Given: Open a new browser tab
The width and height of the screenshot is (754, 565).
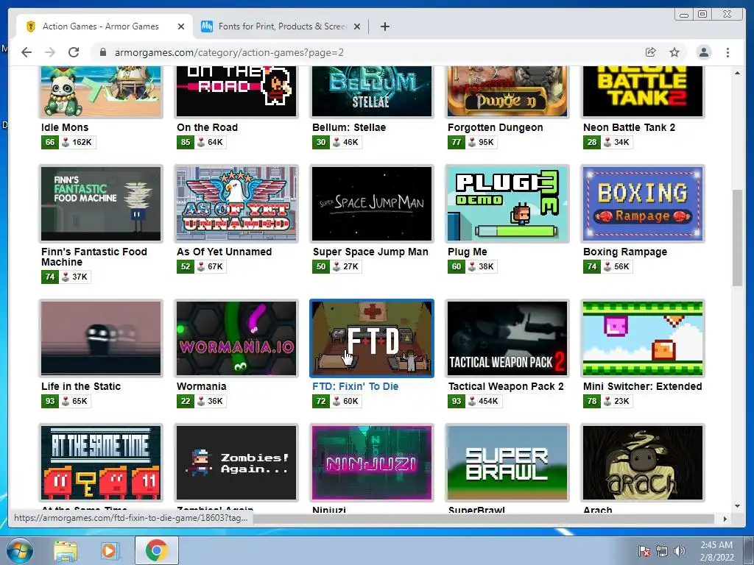Looking at the screenshot, I should tap(384, 26).
